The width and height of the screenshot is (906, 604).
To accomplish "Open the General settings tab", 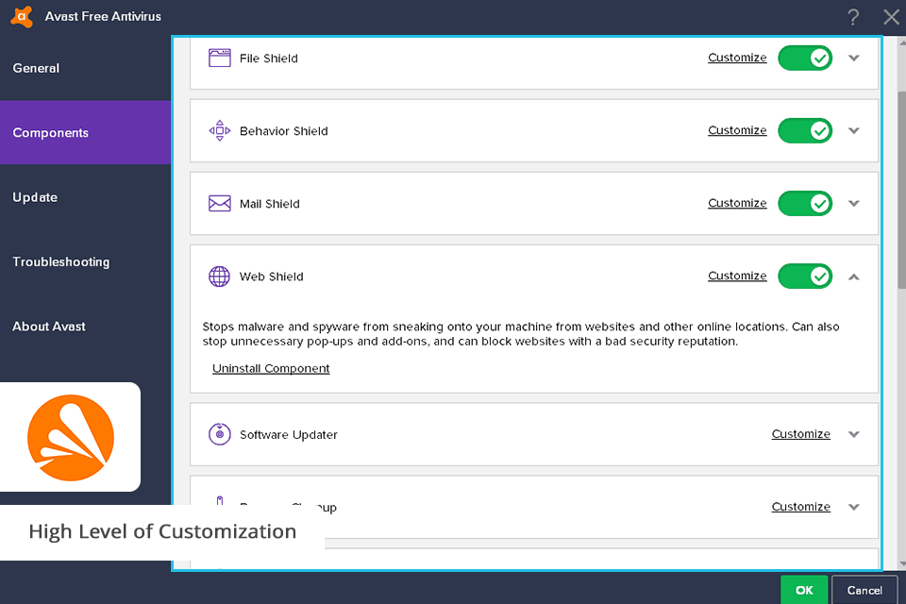I will pos(86,68).
